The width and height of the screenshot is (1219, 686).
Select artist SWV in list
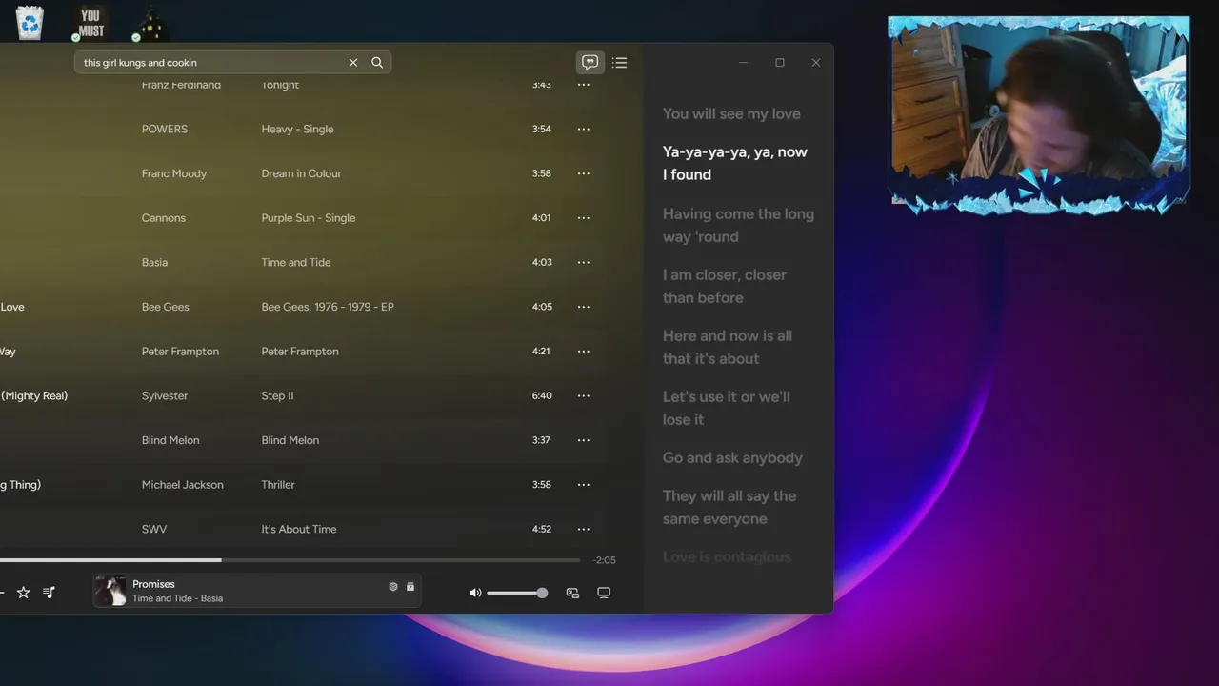click(154, 530)
